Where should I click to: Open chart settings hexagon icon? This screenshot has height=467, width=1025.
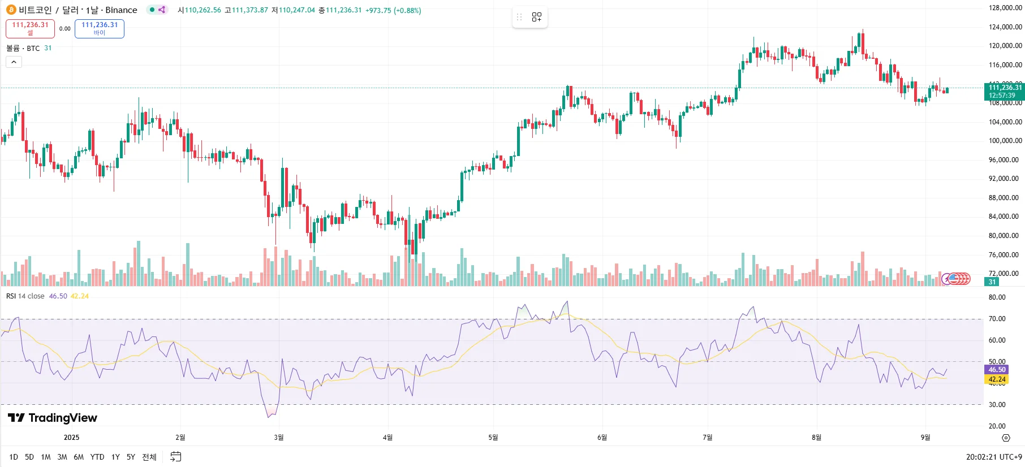1006,438
